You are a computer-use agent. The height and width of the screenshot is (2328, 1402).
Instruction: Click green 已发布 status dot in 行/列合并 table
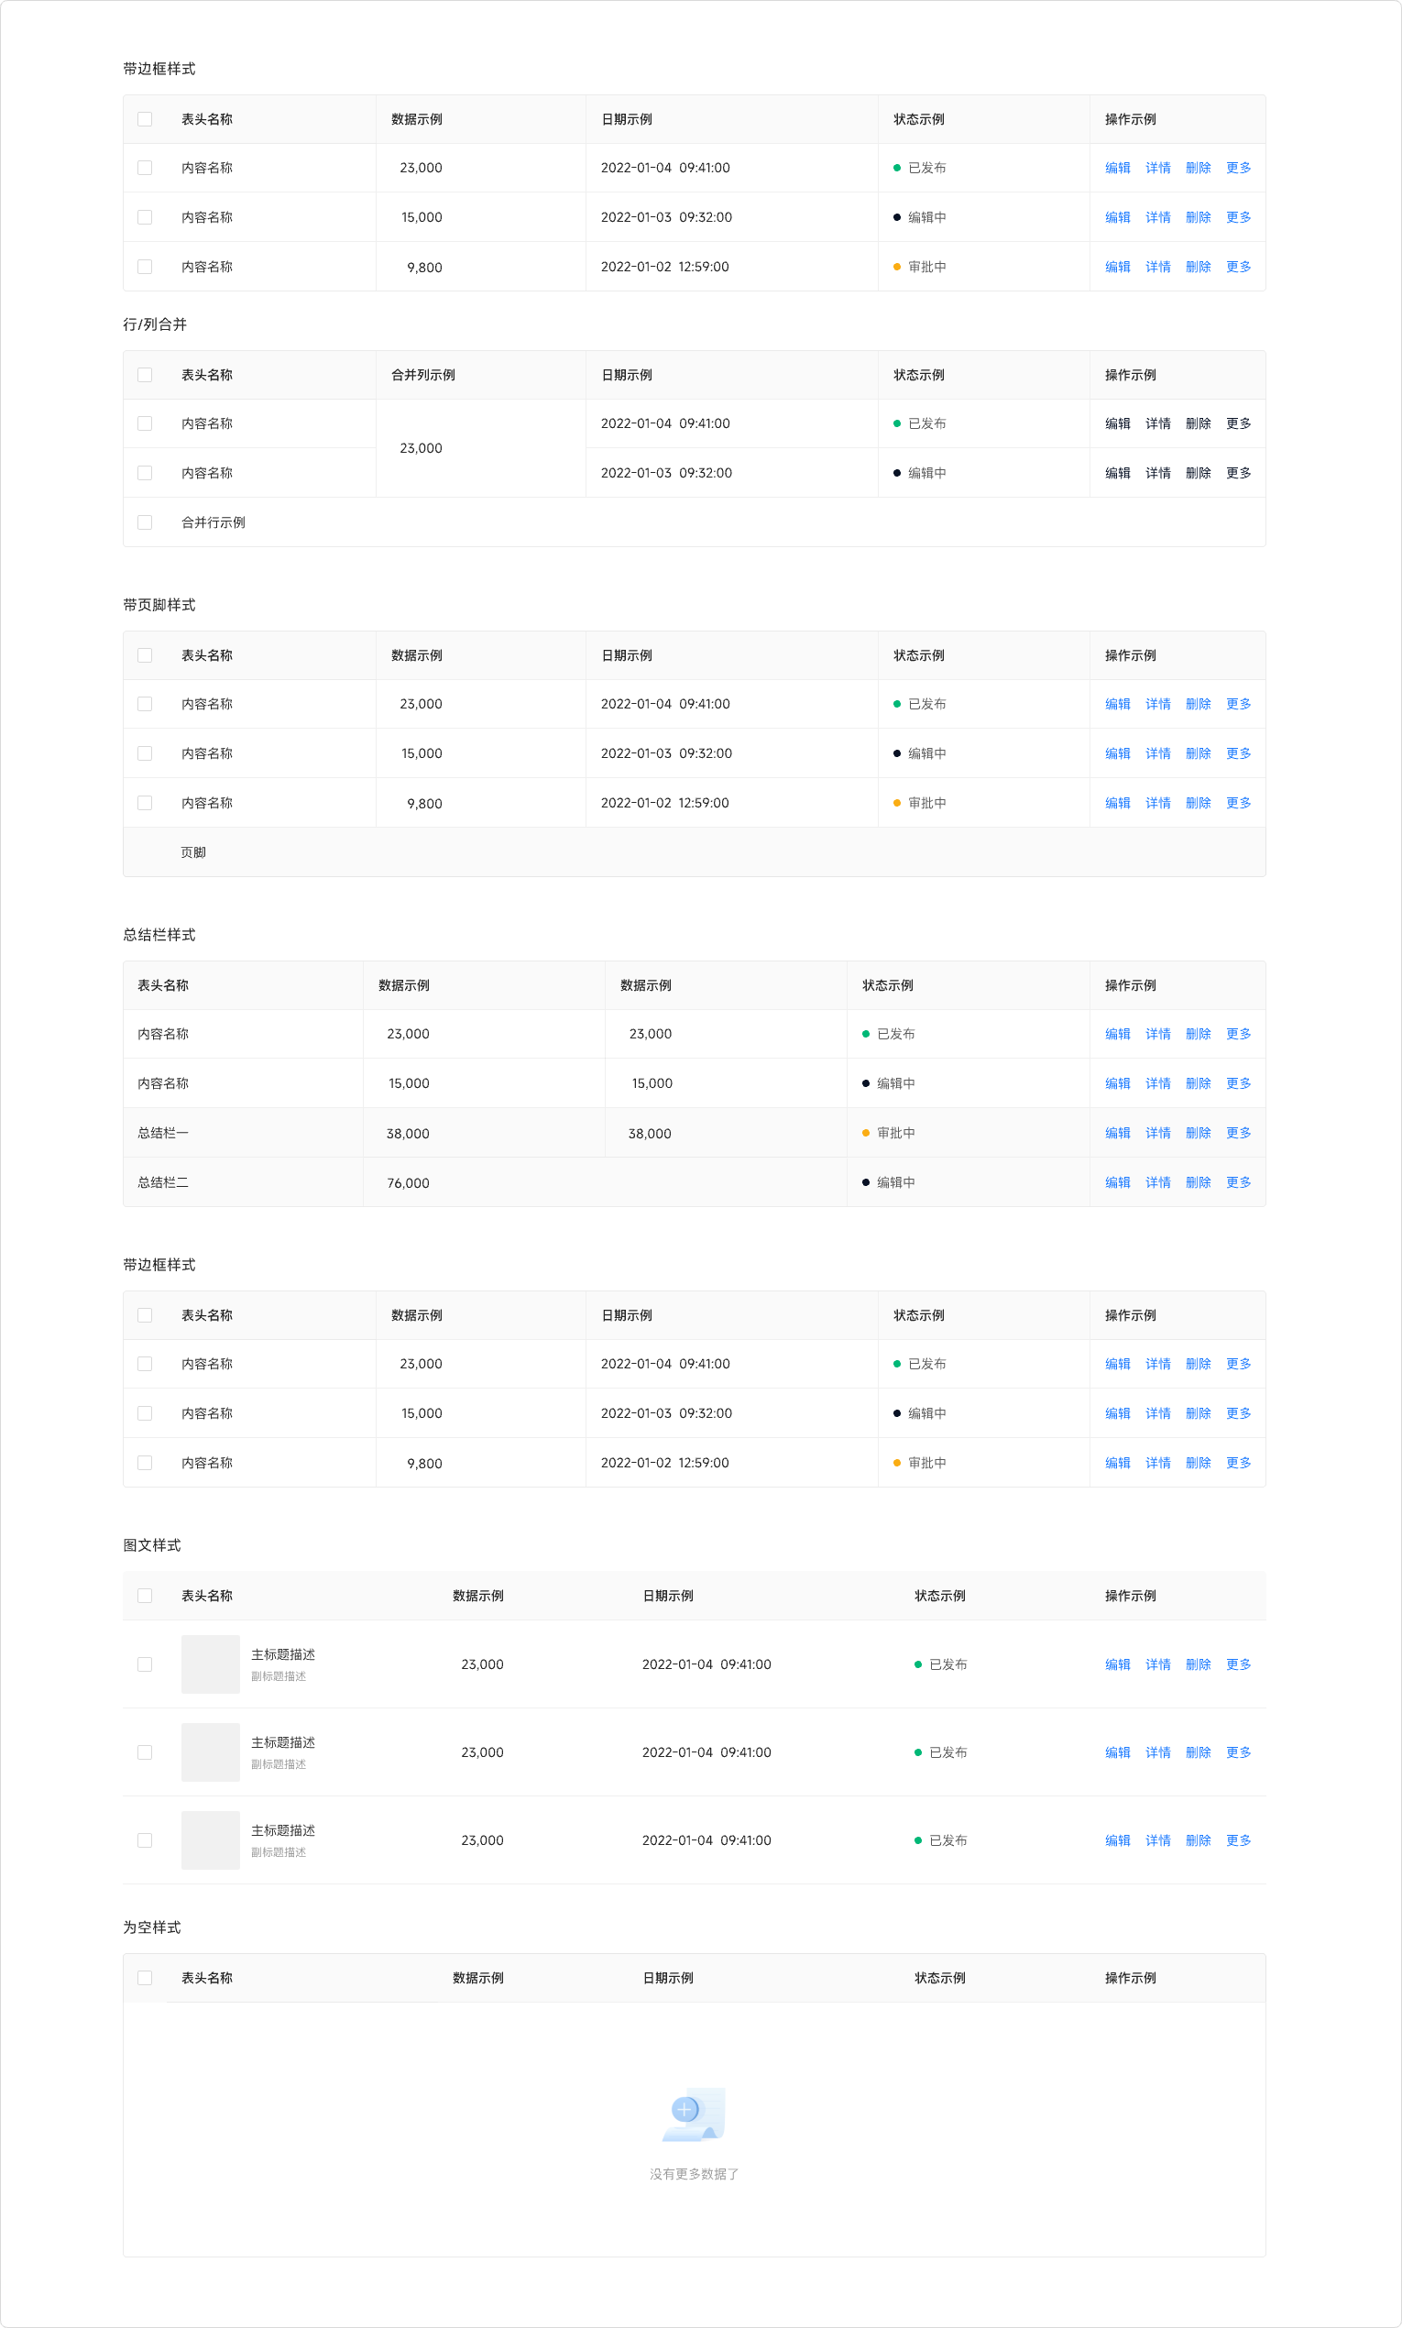pyautogui.click(x=896, y=423)
